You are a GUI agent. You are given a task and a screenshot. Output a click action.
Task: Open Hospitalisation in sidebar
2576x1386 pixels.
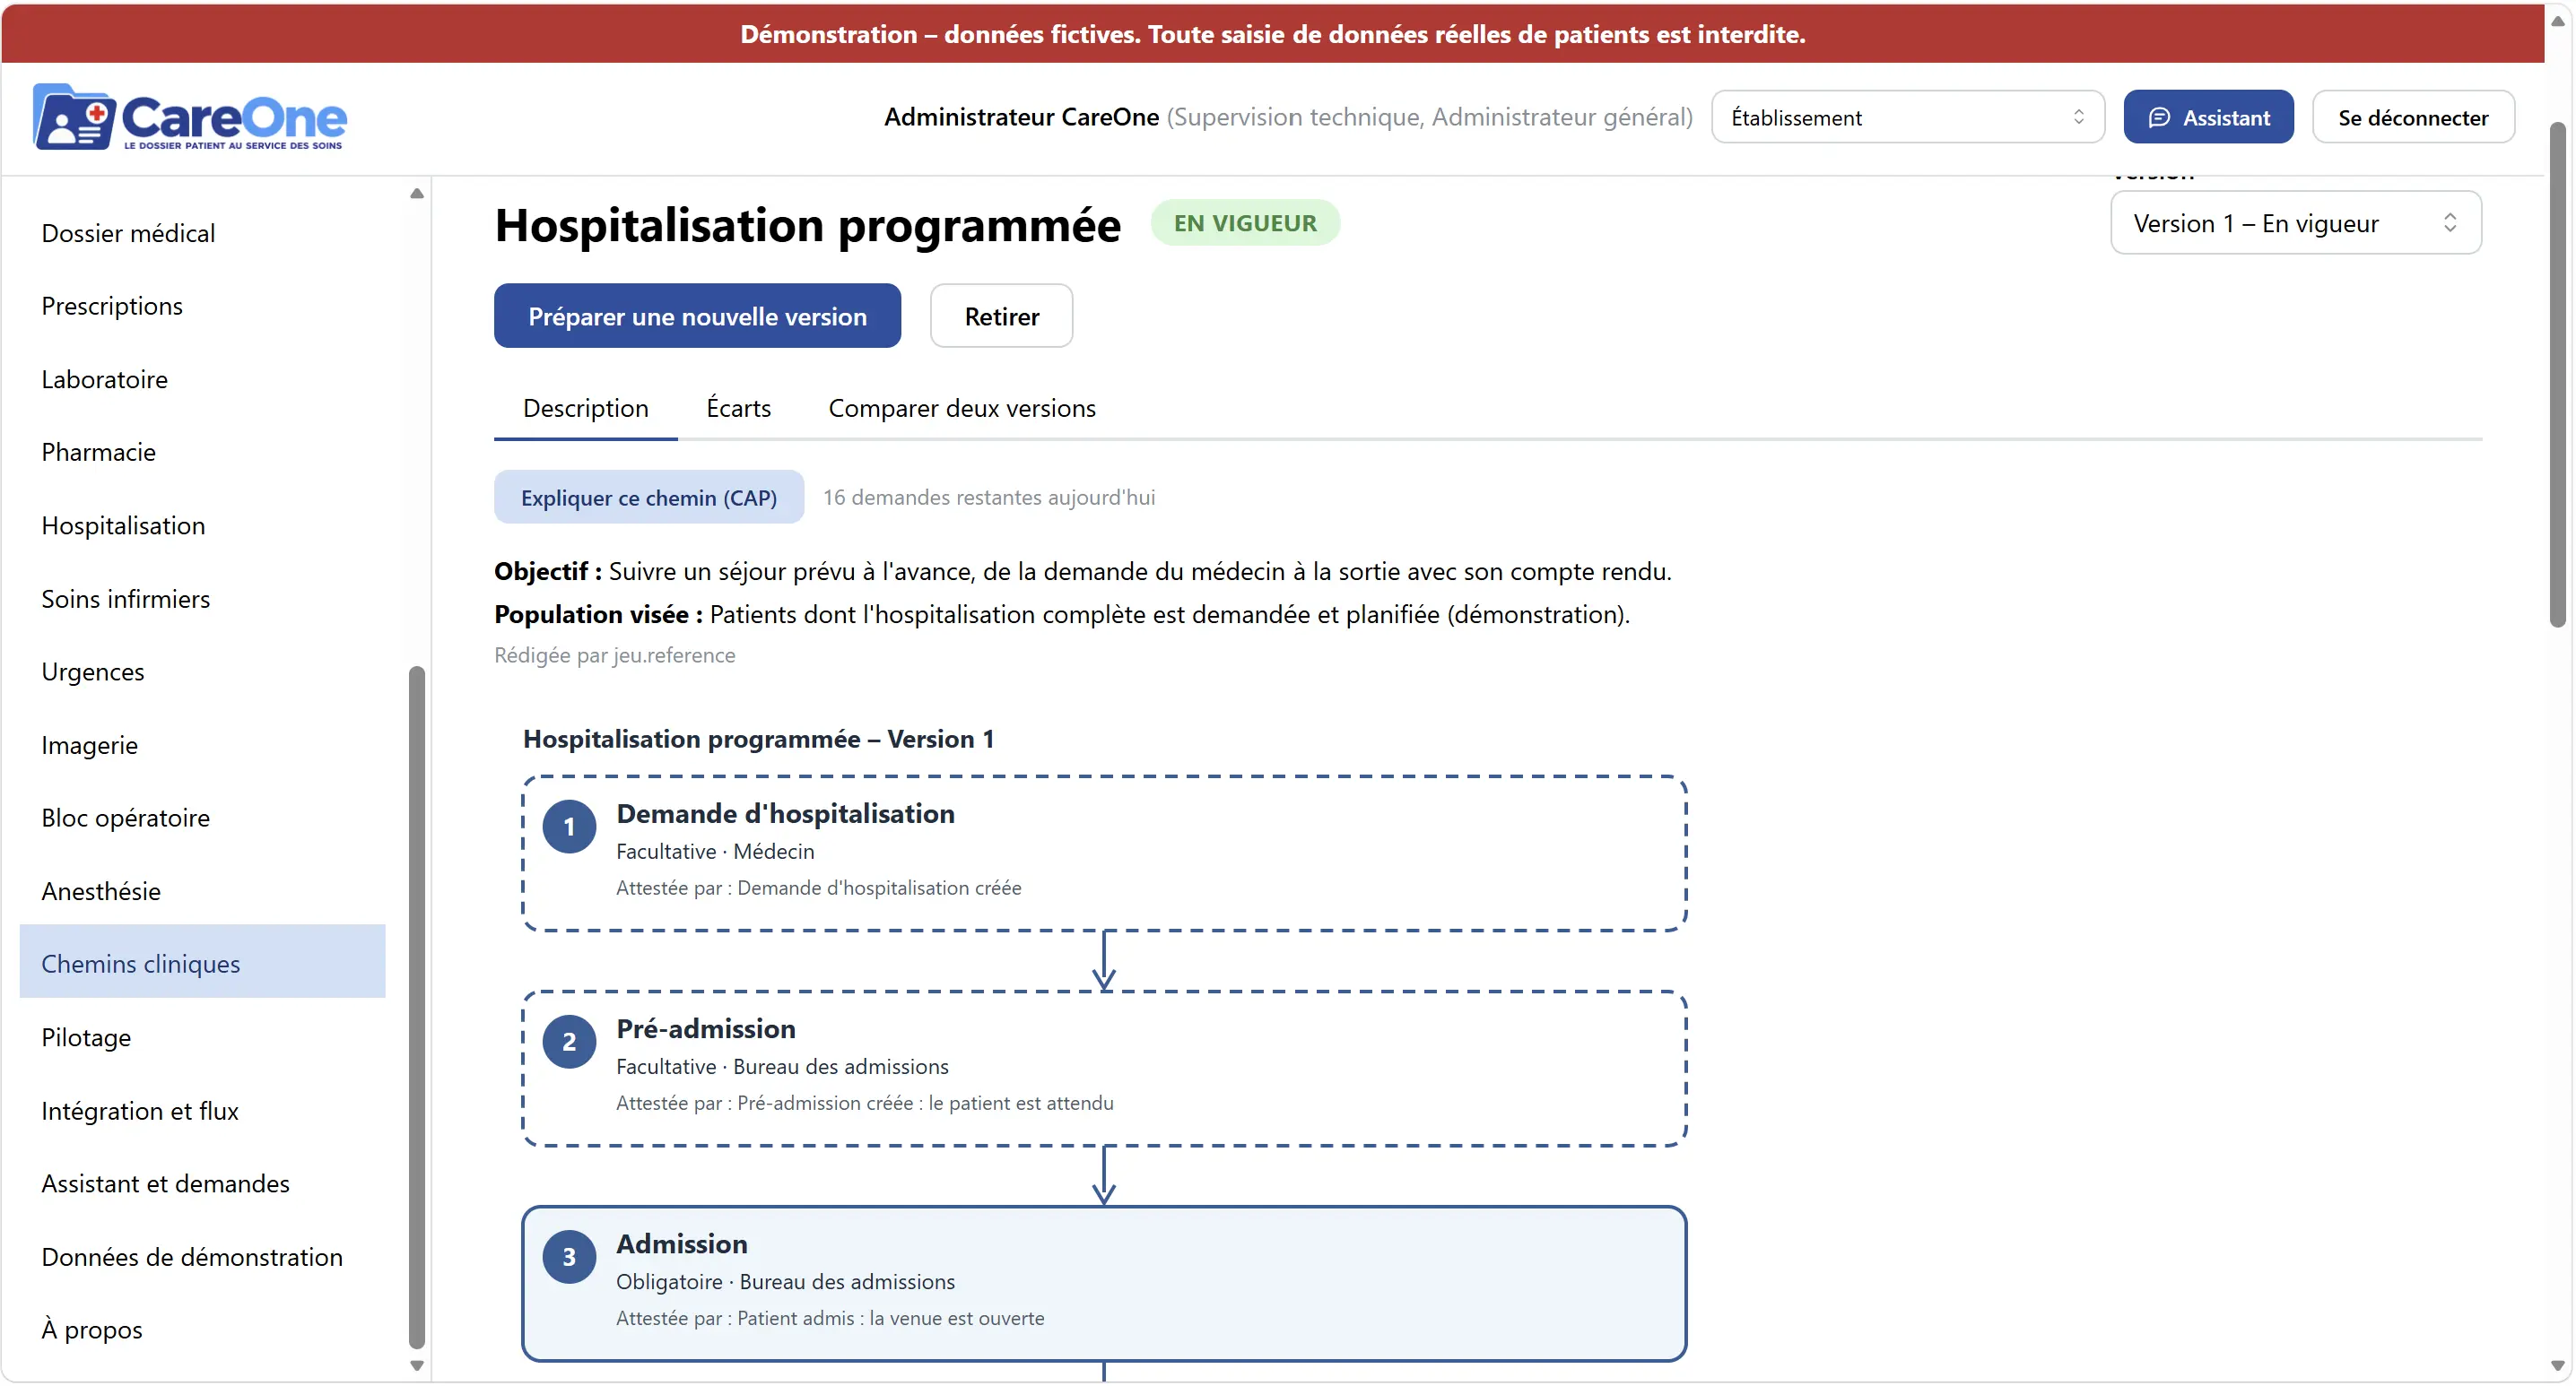point(202,525)
